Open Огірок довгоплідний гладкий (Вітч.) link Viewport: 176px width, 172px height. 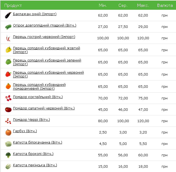pyautogui.click(x=45, y=25)
